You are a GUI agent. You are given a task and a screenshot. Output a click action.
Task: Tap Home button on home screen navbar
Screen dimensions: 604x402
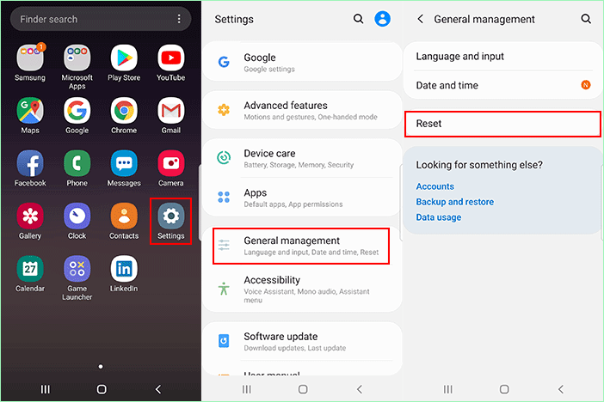click(102, 389)
